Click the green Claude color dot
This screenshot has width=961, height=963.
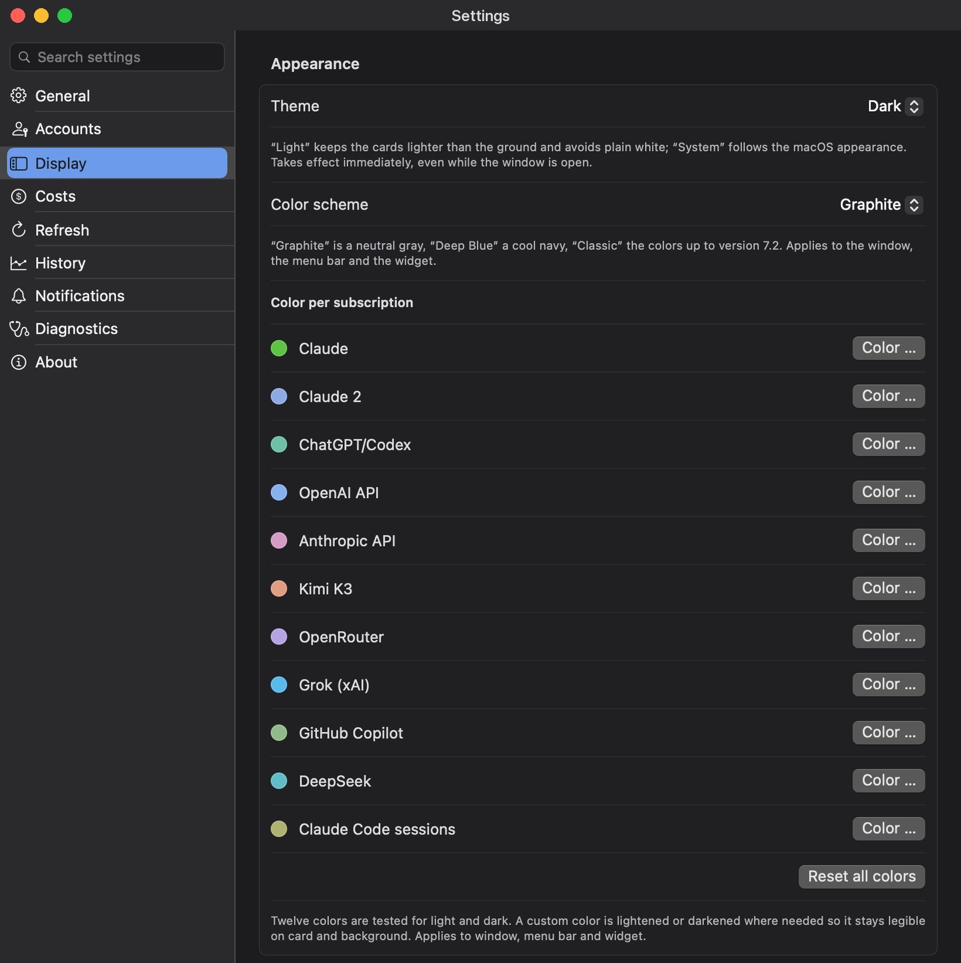pos(279,348)
